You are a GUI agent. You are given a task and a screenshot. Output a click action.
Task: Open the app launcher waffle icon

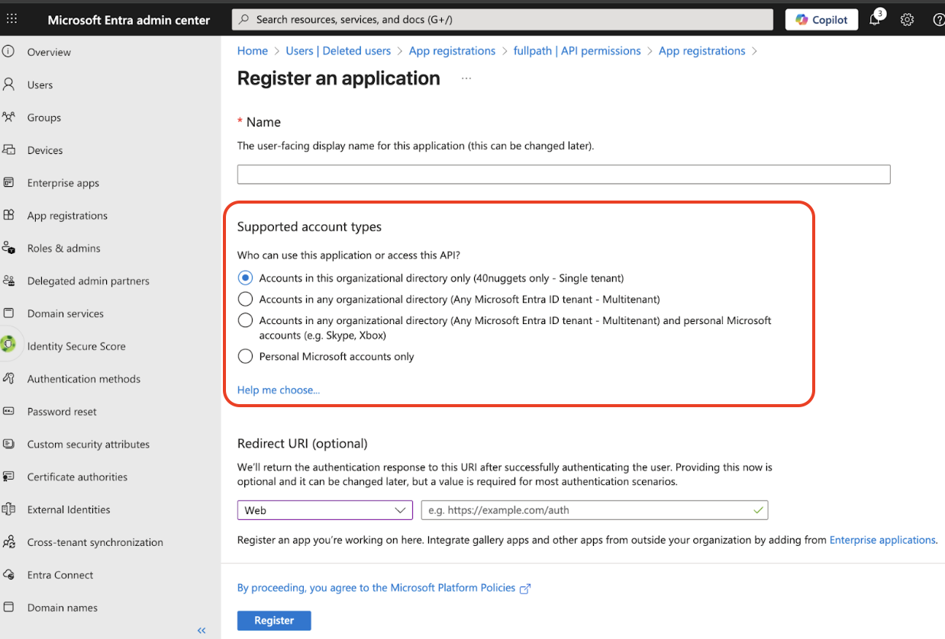11,19
